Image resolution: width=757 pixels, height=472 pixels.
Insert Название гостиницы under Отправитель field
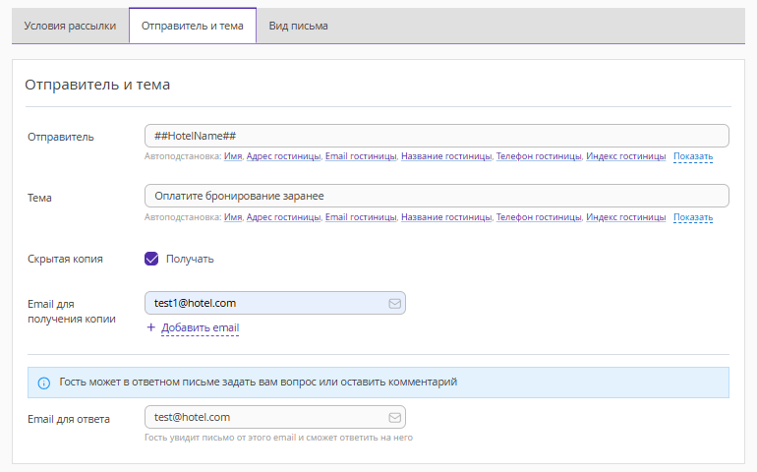tap(445, 156)
